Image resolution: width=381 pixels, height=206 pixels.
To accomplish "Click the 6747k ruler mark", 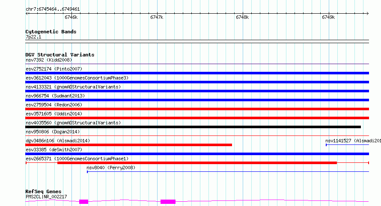I will pyautogui.click(x=157, y=17).
